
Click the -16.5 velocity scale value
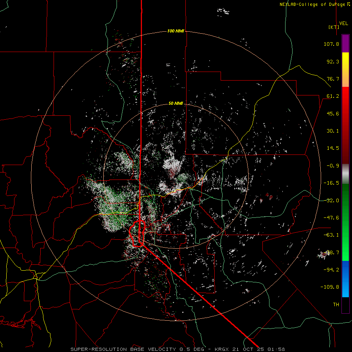click(331, 183)
